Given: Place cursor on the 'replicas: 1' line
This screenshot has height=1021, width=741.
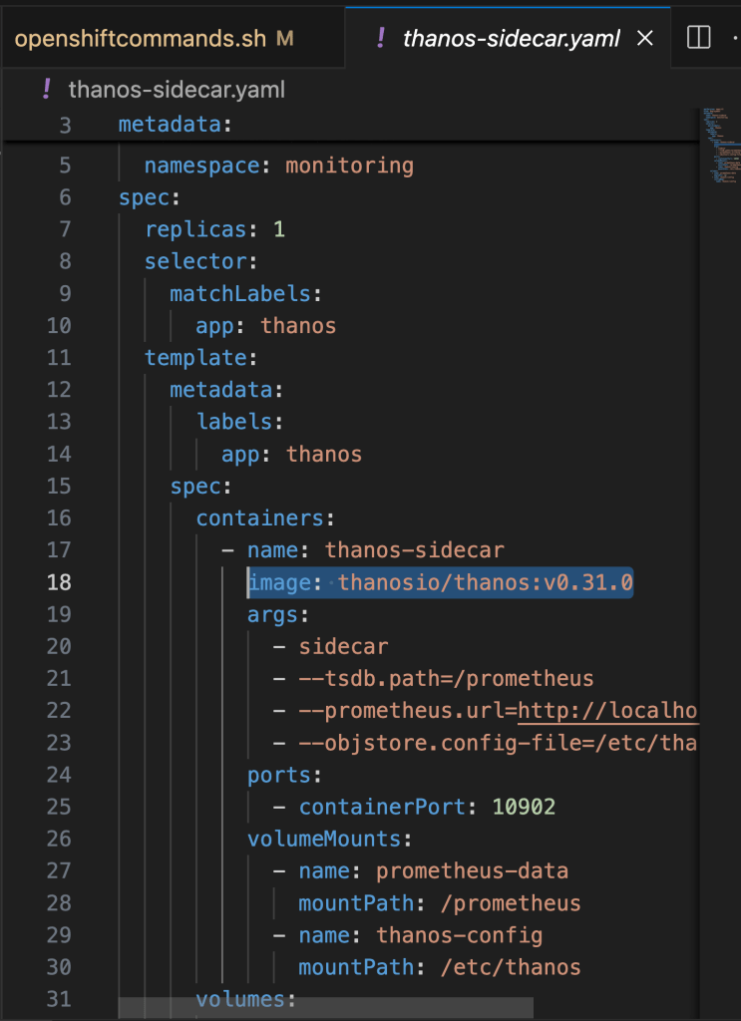Looking at the screenshot, I should pos(214,229).
